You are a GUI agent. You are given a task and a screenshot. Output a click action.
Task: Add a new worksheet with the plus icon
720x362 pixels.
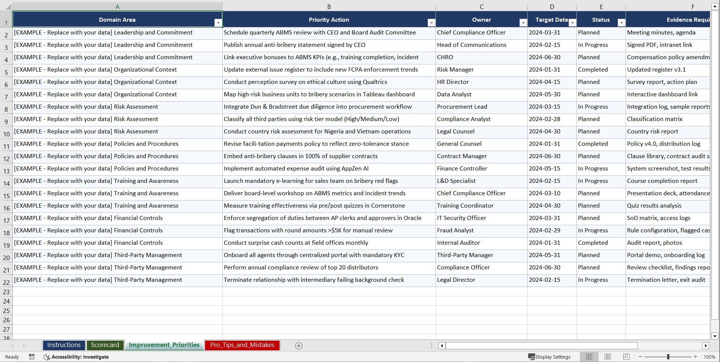pyautogui.click(x=299, y=346)
